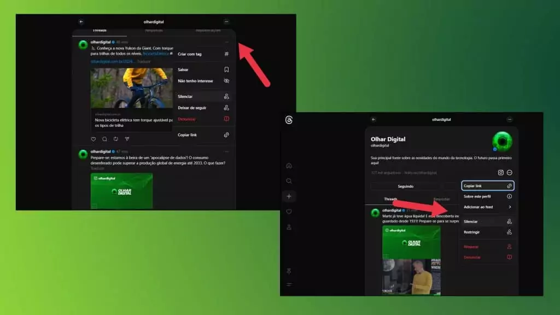Click the olhardigital username on the 'Marte' post
This screenshot has width=560, height=315.
pos(392,211)
